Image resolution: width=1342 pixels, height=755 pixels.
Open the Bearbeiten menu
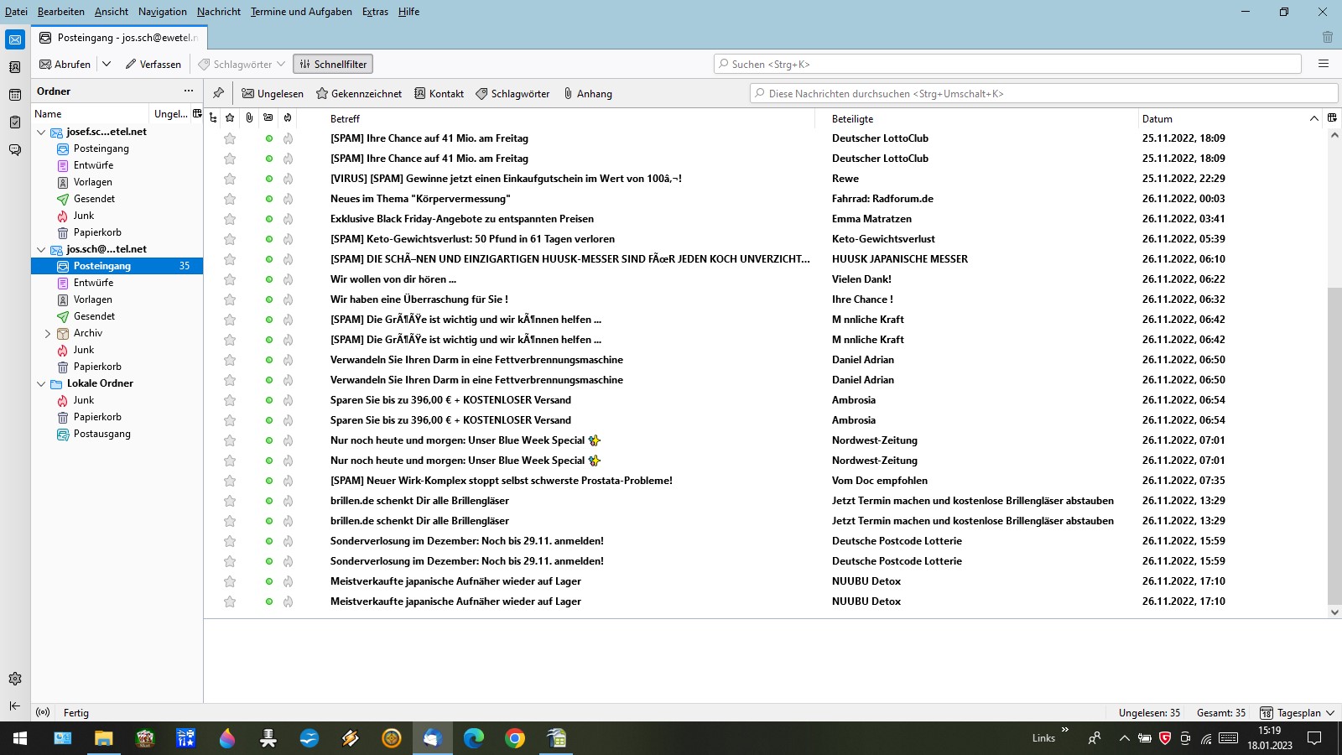[x=61, y=12]
